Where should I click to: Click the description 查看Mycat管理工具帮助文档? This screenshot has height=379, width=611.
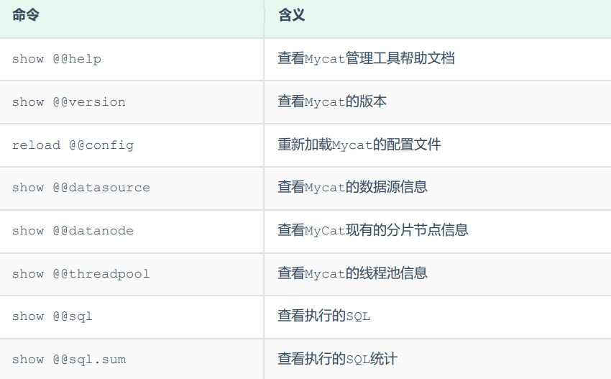click(x=366, y=59)
